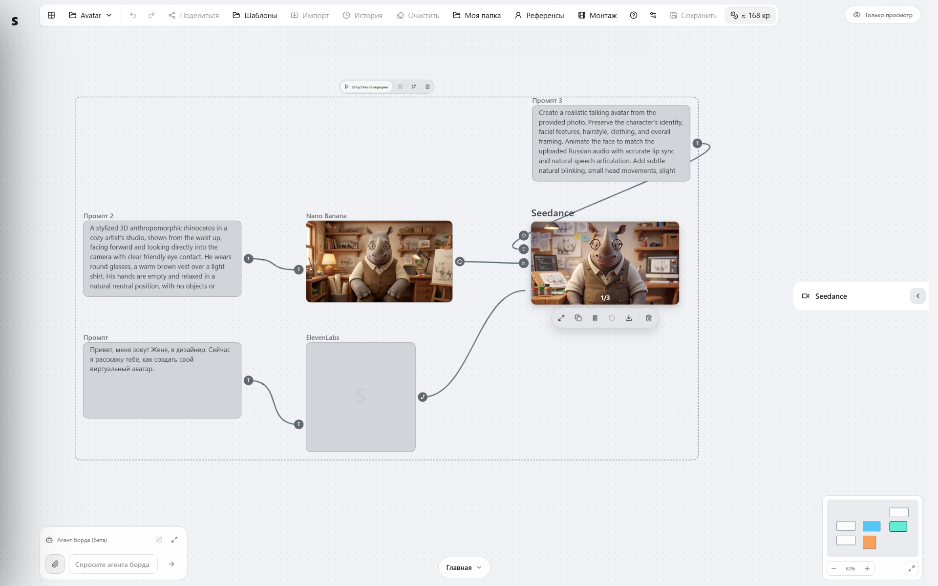This screenshot has width=938, height=586.
Task: Click Nano Banana input T connector
Action: click(299, 270)
